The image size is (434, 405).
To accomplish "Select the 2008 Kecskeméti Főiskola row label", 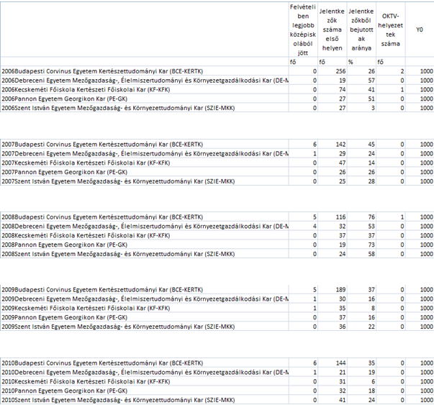I will click(144, 235).
